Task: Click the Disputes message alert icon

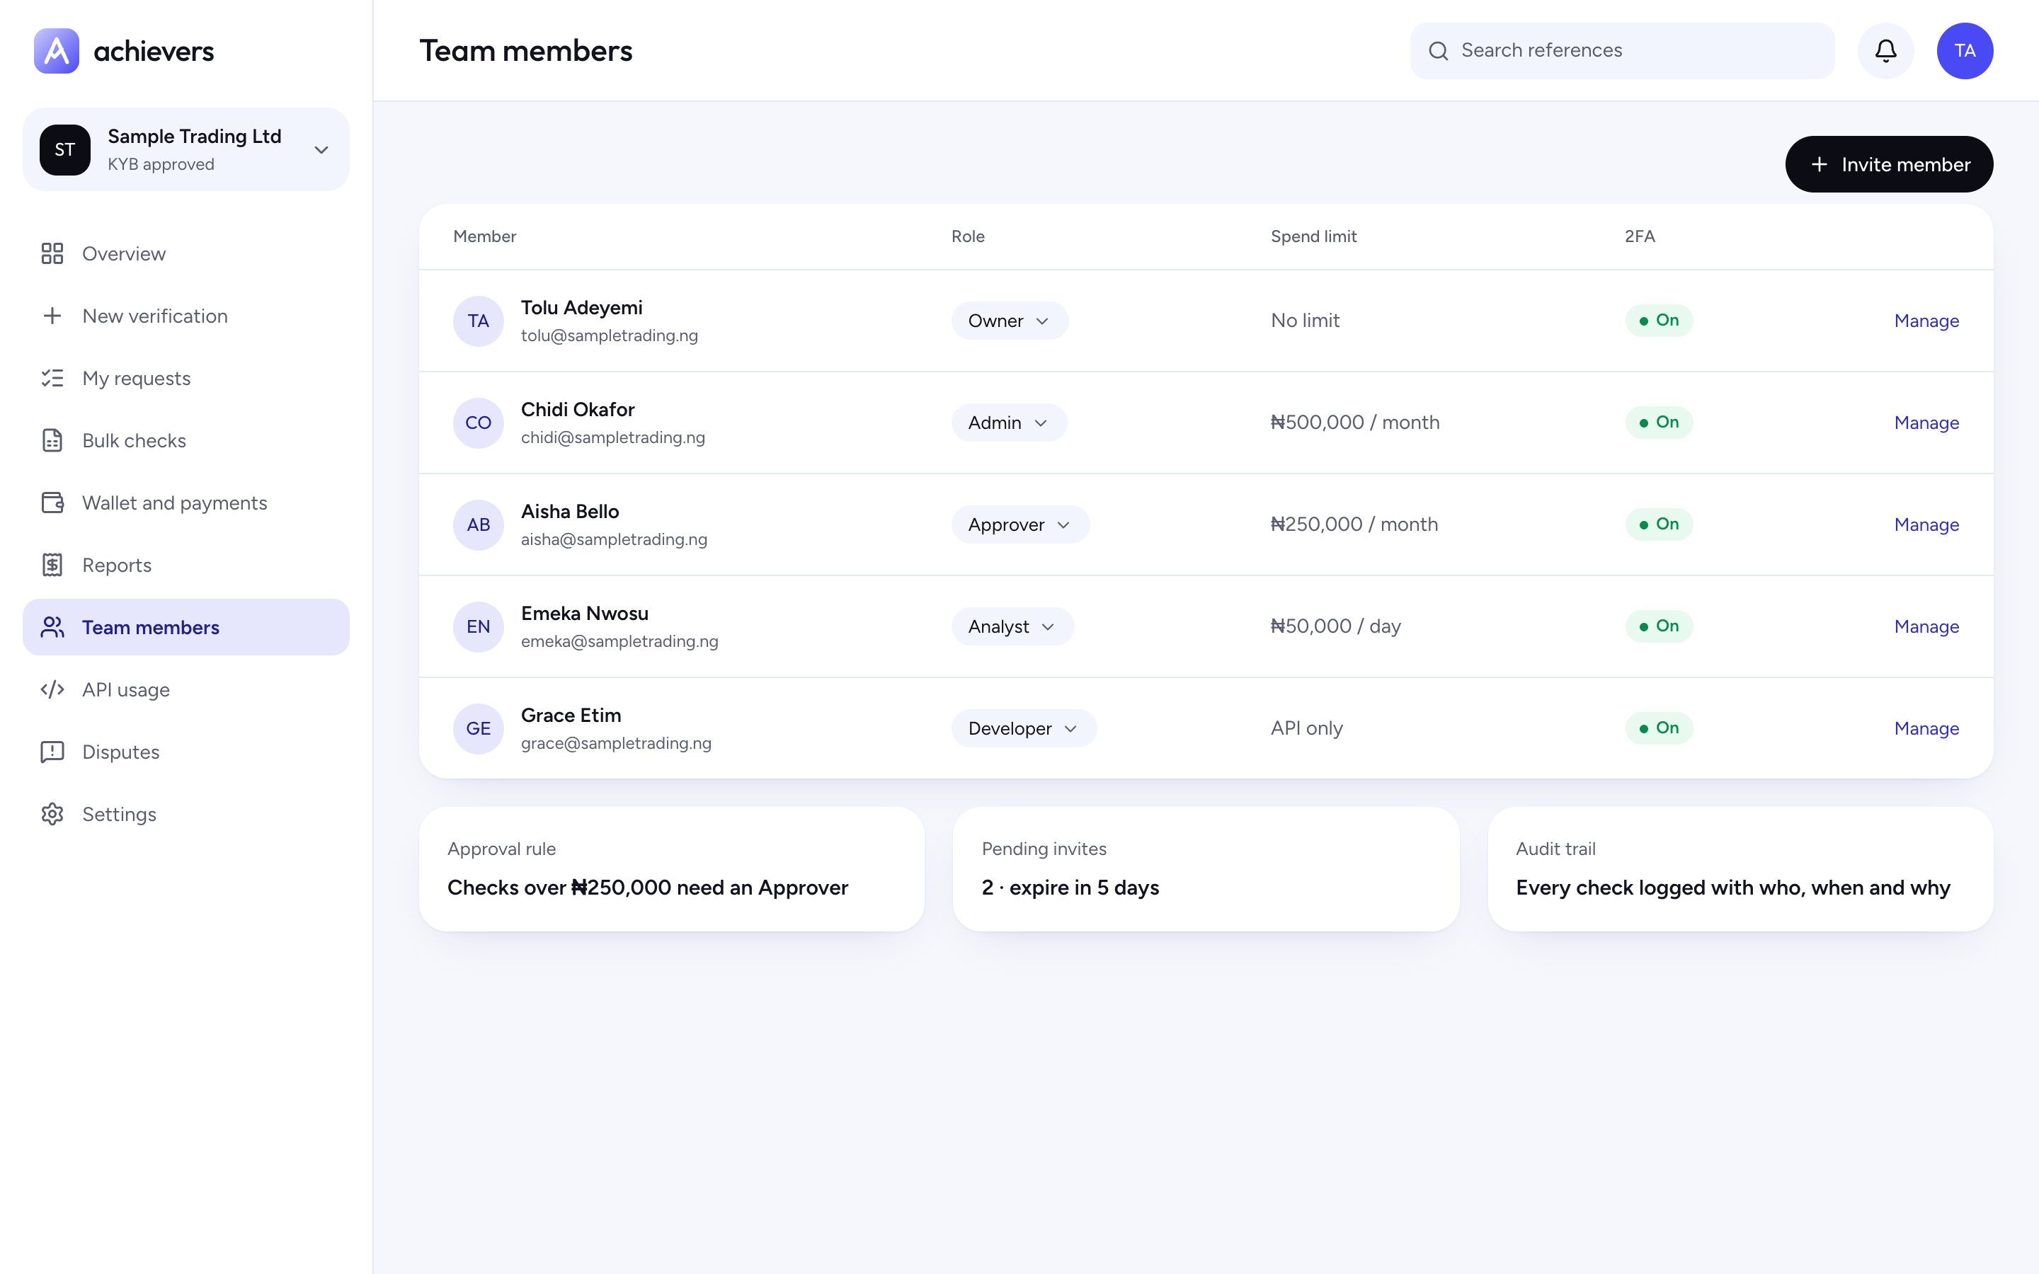Action: coord(52,752)
